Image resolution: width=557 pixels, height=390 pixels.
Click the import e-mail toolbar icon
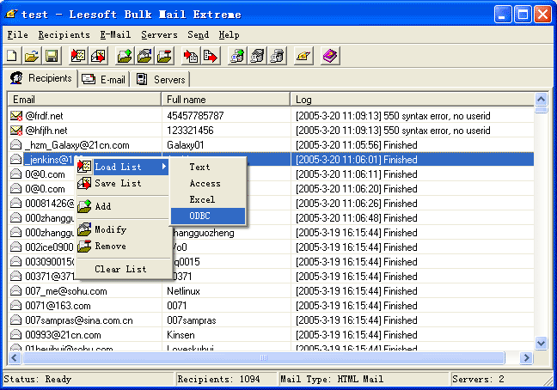pyautogui.click(x=191, y=56)
